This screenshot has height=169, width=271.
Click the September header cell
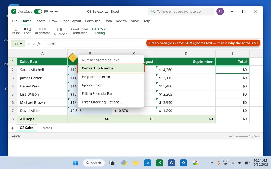[x=186, y=62]
